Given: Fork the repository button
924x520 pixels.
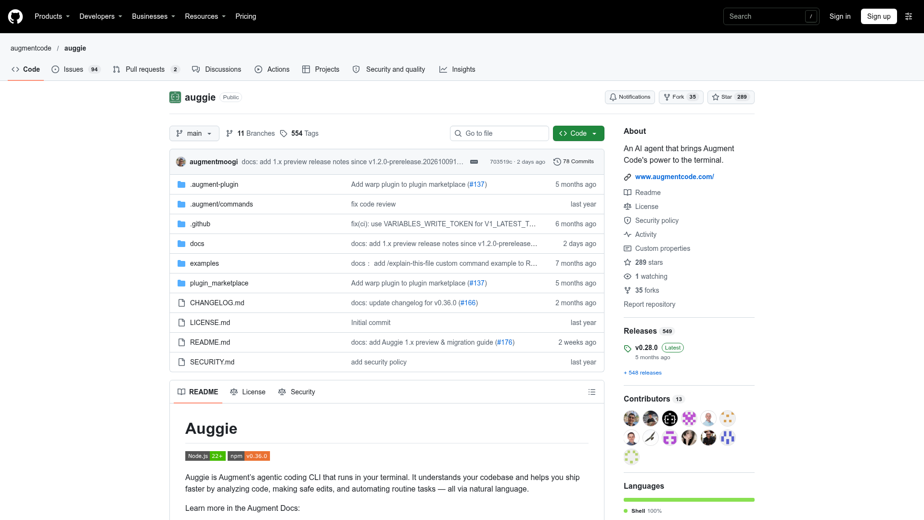Looking at the screenshot, I should tap(681, 97).
